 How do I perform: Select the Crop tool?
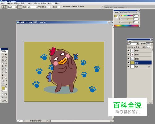[3, 60]
